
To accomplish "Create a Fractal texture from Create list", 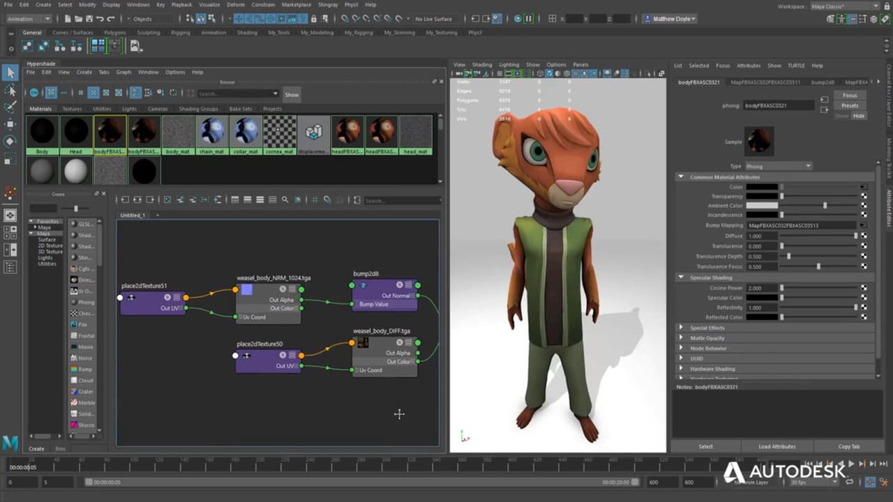I will coord(82,335).
